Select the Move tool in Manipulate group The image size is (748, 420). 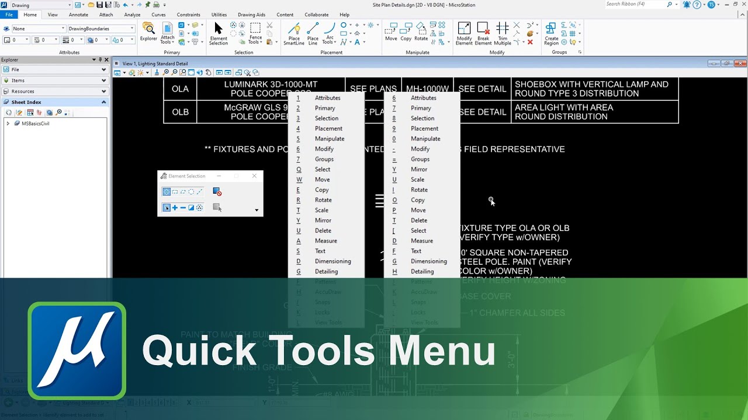pyautogui.click(x=391, y=32)
